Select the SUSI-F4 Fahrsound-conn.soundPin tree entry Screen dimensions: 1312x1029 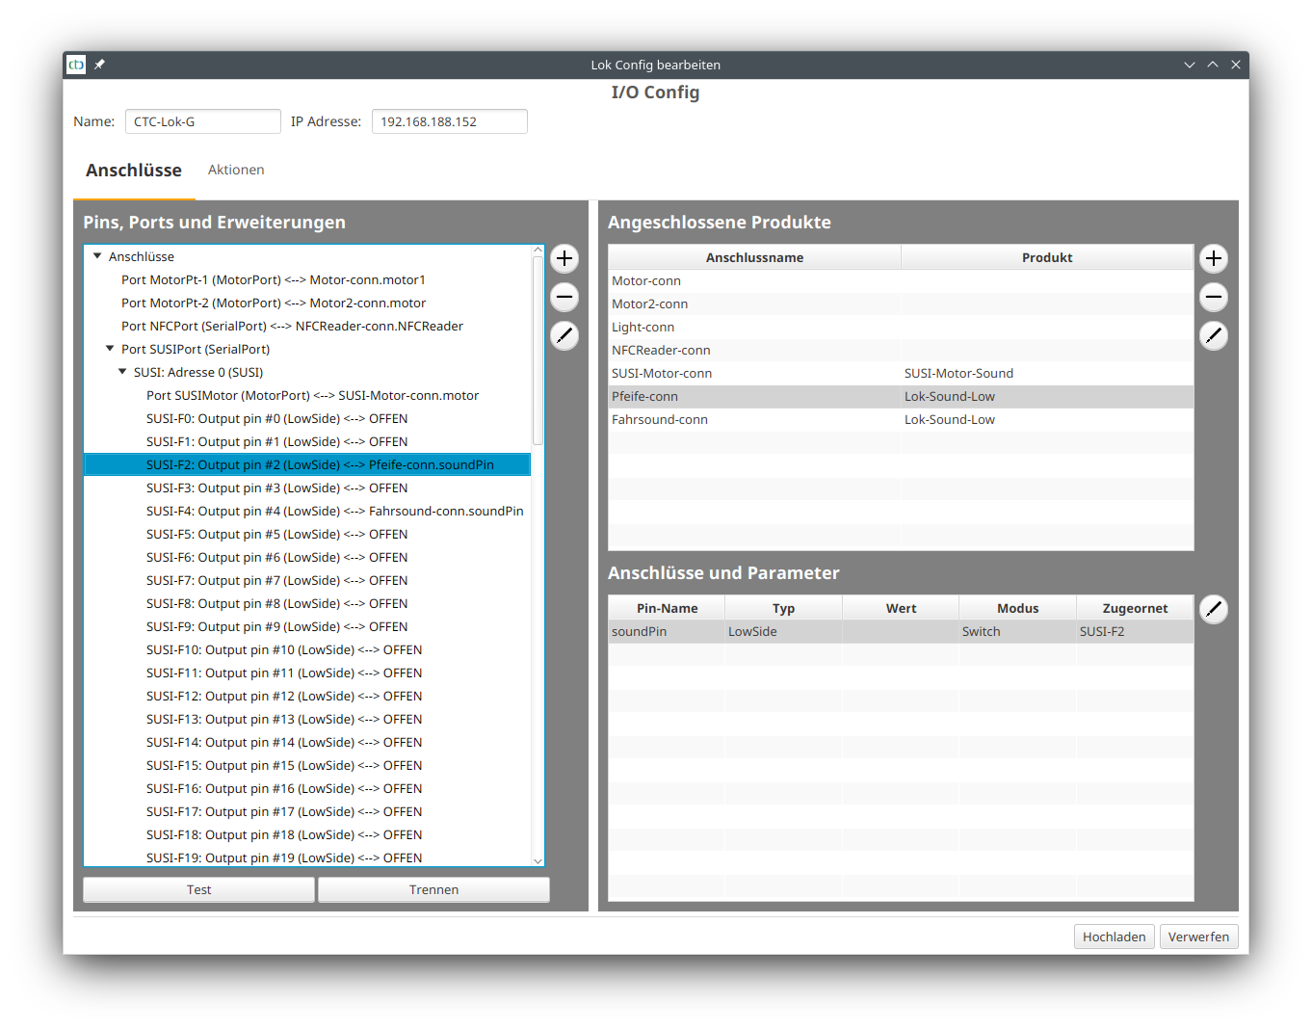pyautogui.click(x=334, y=511)
